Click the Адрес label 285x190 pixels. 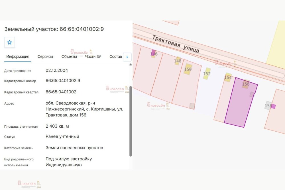tap(9, 103)
